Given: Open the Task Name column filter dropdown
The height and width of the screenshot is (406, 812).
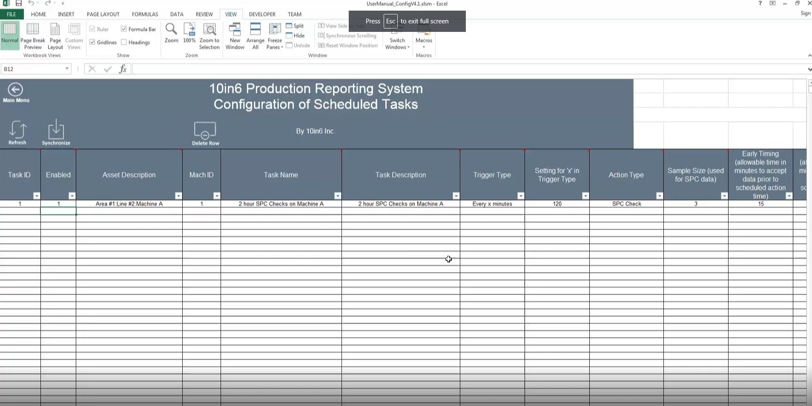Looking at the screenshot, I should tap(338, 196).
